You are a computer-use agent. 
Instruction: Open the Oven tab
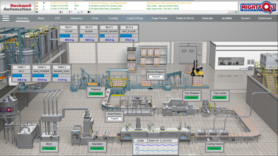(95, 18)
